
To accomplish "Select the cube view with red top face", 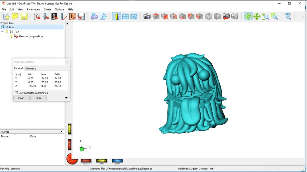I will coord(156,16).
